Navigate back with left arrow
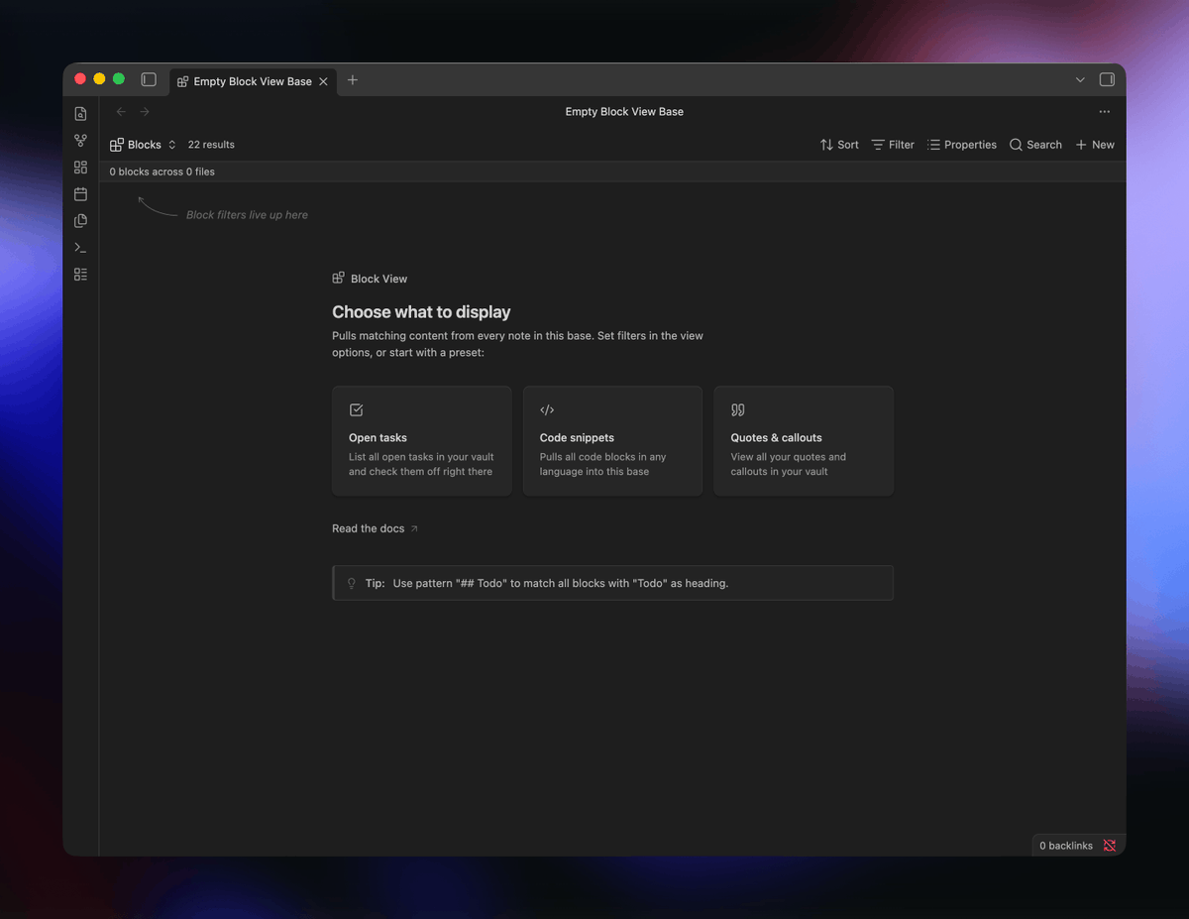The height and width of the screenshot is (919, 1189). [x=121, y=112]
